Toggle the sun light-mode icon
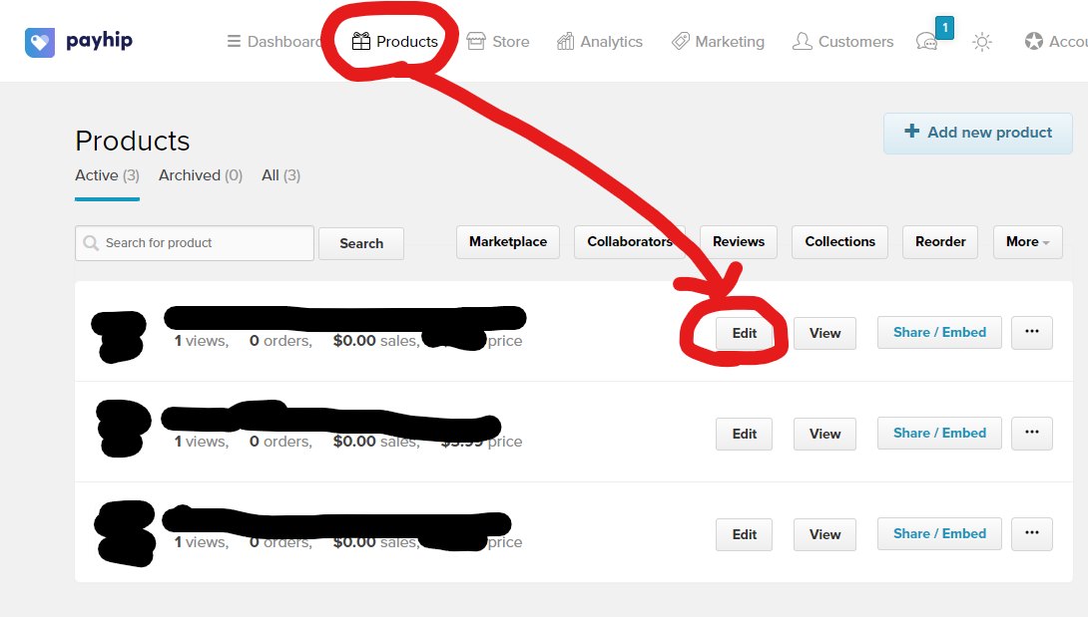This screenshot has width=1088, height=617. point(982,42)
